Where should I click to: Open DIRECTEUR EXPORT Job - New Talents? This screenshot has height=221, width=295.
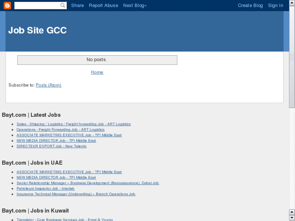point(52,146)
